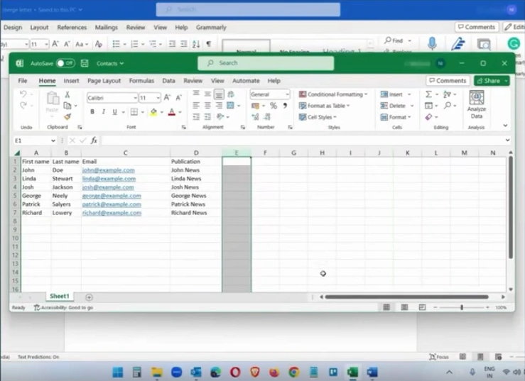Switch to the Formulas tab

click(141, 81)
